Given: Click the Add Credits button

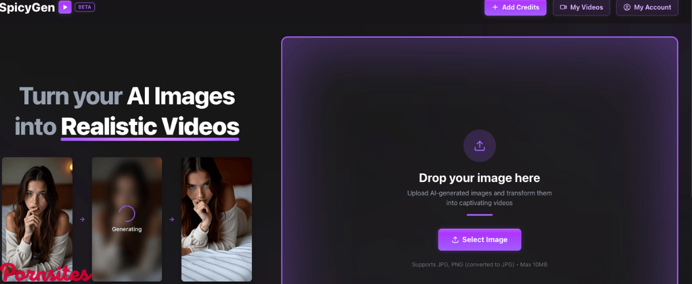Looking at the screenshot, I should [515, 7].
